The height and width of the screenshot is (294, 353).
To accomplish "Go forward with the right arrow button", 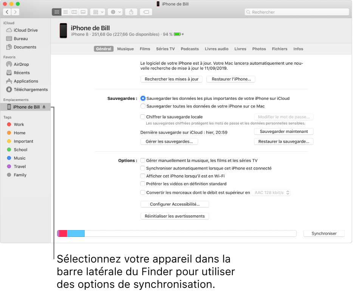I will tap(15, 12).
